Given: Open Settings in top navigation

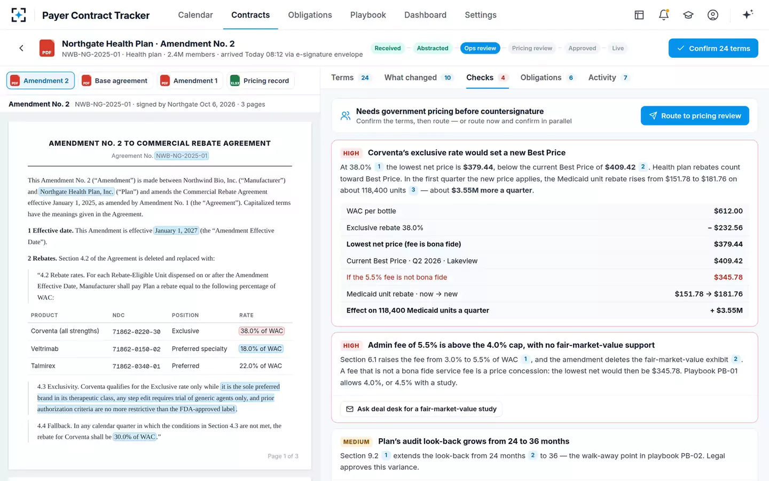Looking at the screenshot, I should (481, 15).
